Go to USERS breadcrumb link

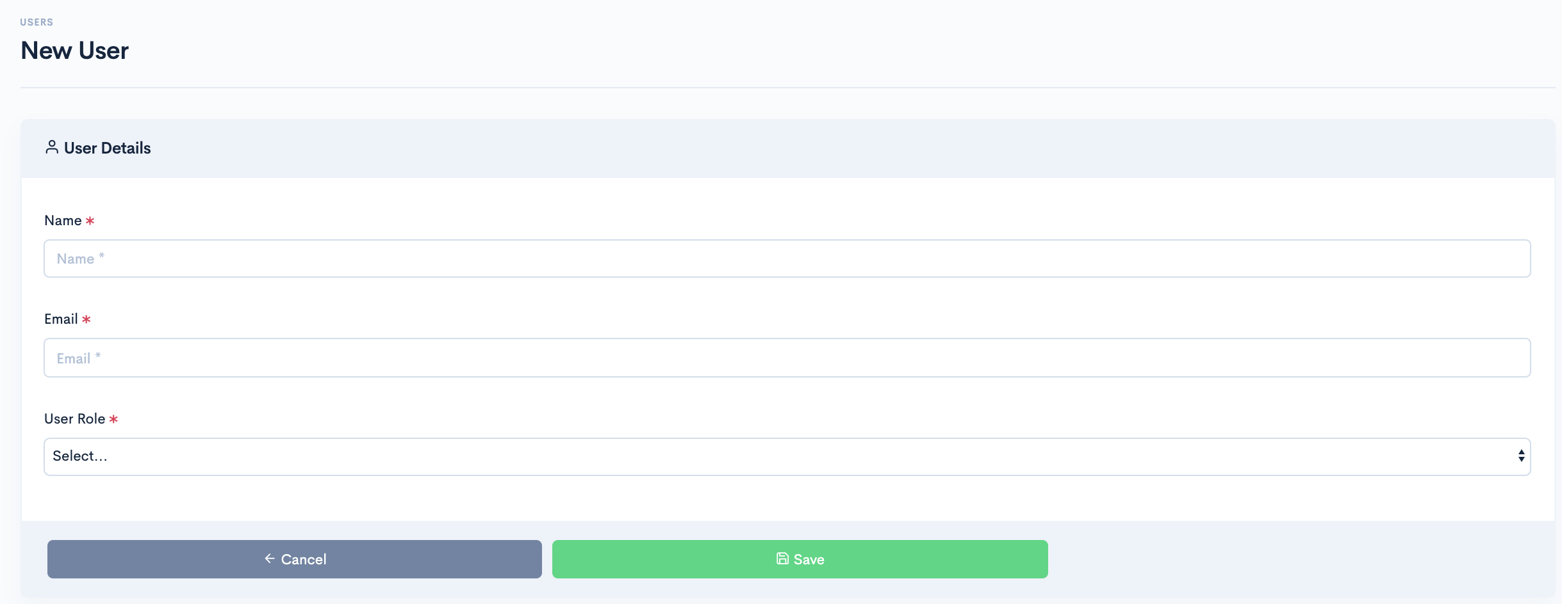(x=37, y=22)
